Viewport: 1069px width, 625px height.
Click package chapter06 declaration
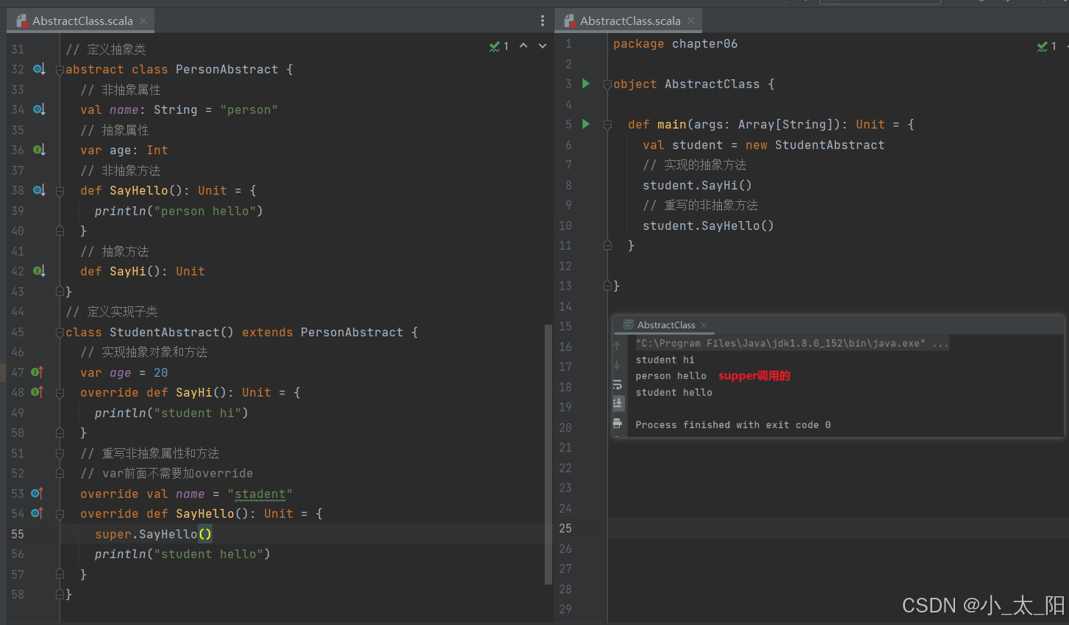click(676, 43)
